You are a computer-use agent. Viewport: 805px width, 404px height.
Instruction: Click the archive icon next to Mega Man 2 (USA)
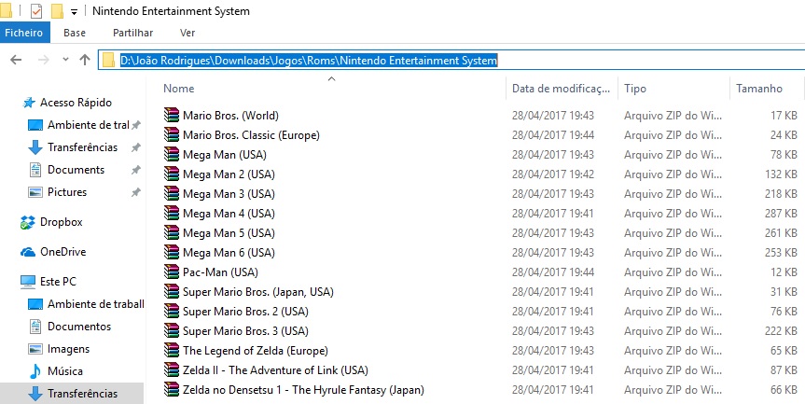pos(172,174)
